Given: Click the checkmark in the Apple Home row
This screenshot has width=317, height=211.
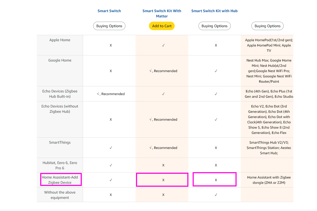Looking at the screenshot, I should [163, 45].
